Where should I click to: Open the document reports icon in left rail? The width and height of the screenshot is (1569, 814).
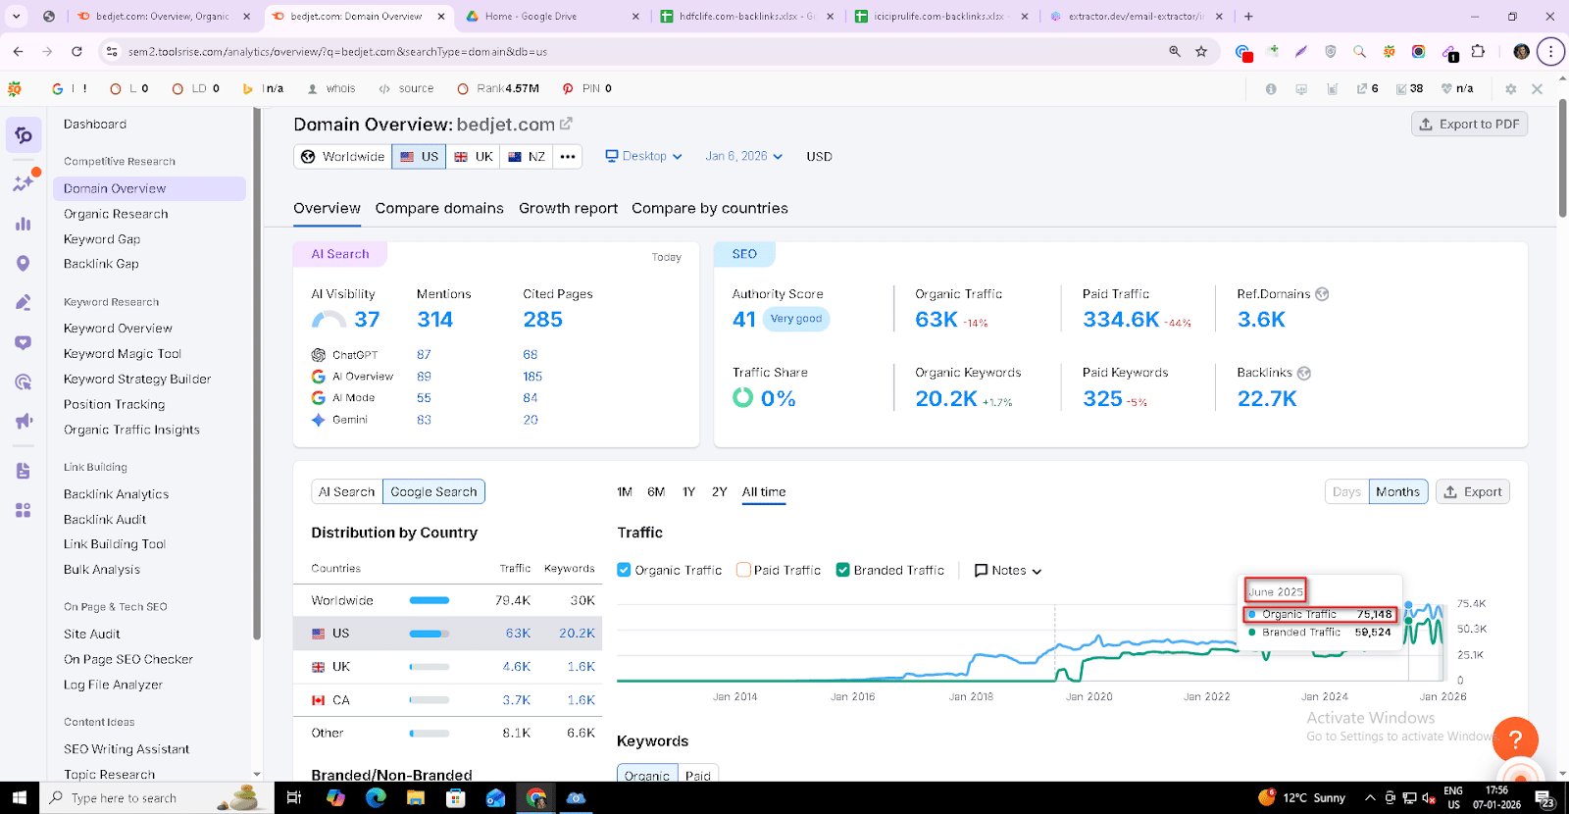point(24,471)
